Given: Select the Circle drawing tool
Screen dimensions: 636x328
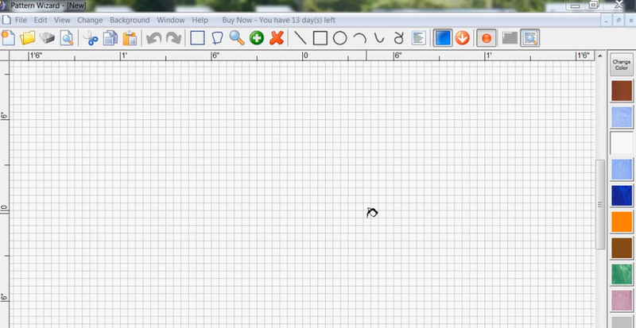Looking at the screenshot, I should tap(340, 38).
